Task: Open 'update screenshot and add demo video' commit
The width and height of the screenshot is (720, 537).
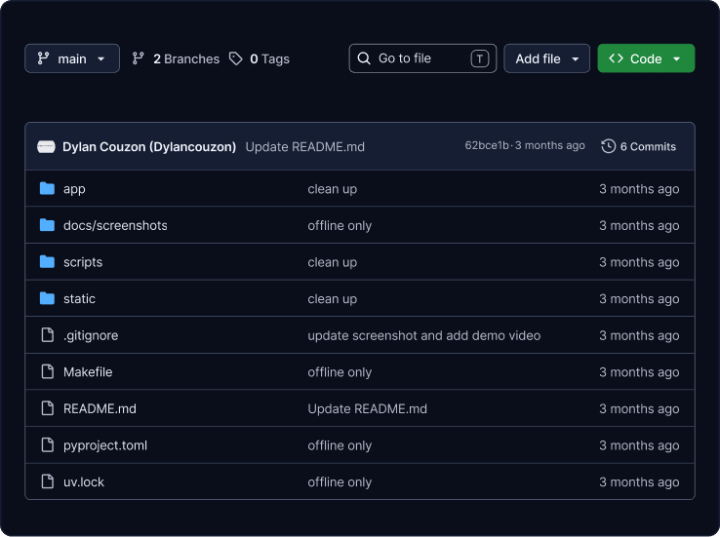Action: [x=423, y=335]
